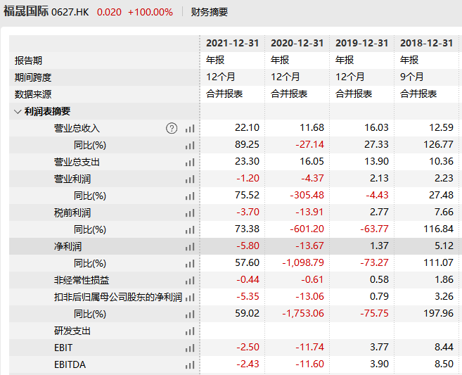Click the 报告期 row label
Image resolution: width=462 pixels, height=375 pixels.
point(28,61)
